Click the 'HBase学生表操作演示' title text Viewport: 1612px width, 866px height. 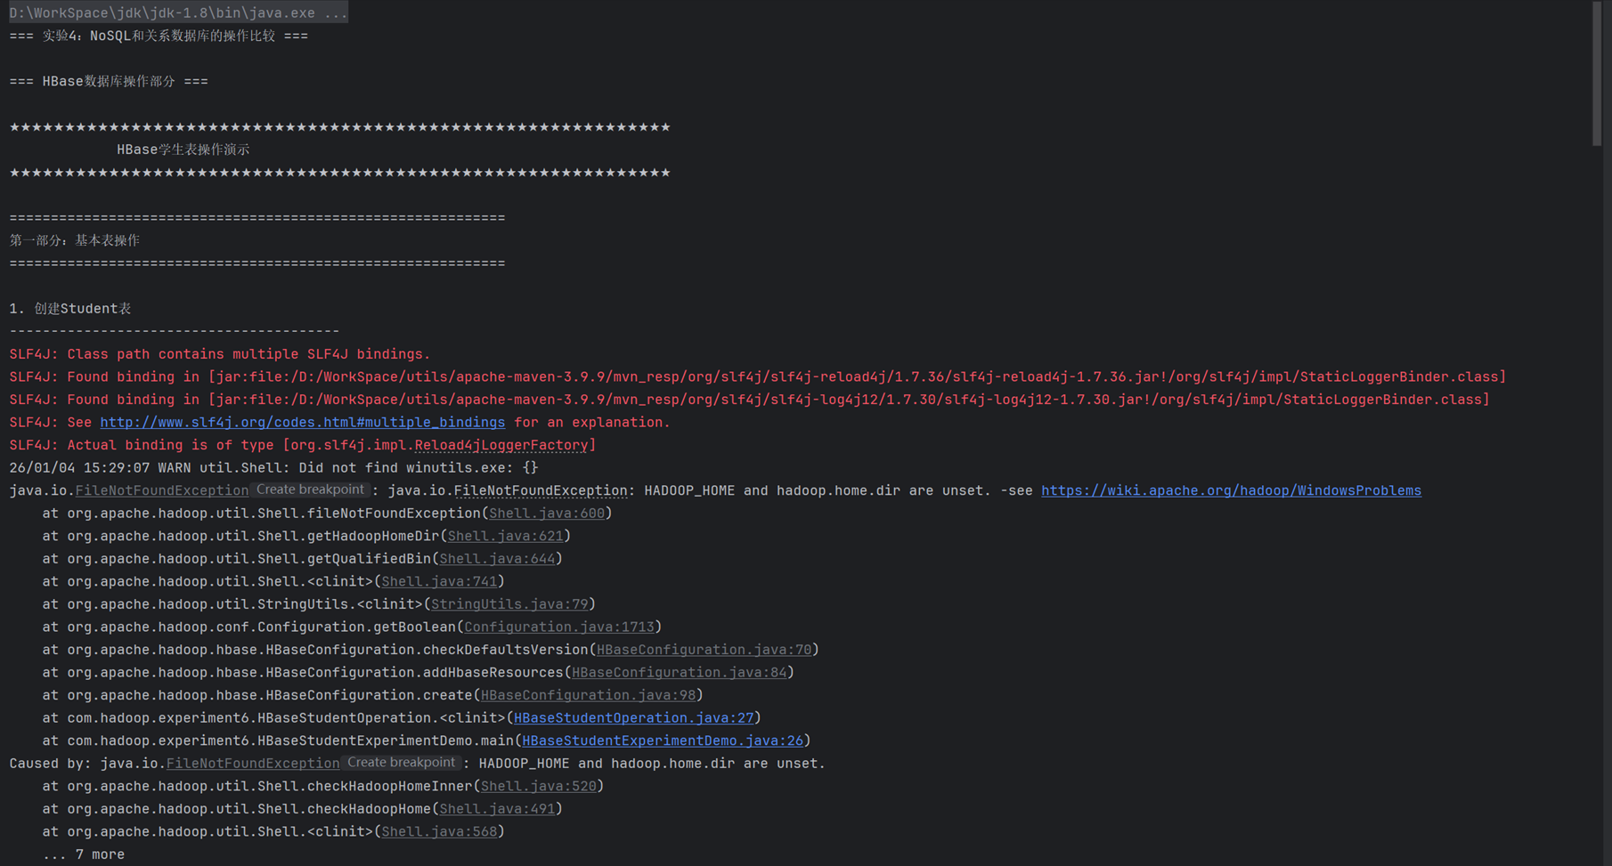pos(183,150)
